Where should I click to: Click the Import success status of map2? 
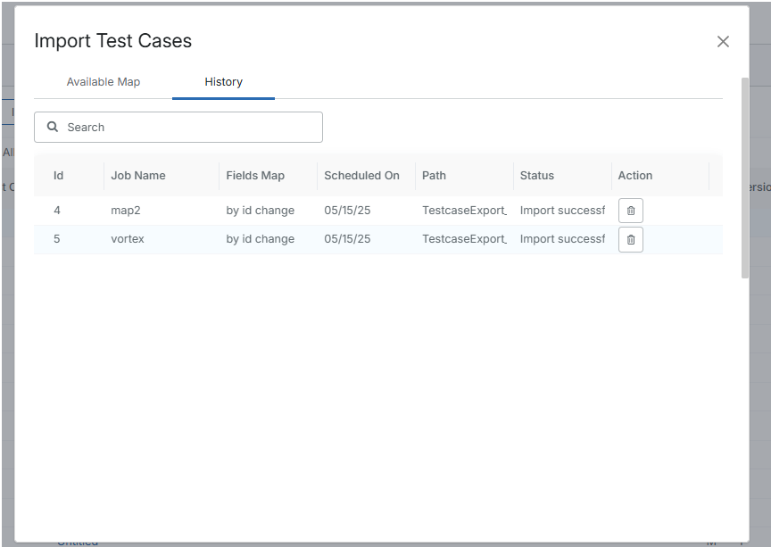tap(562, 211)
